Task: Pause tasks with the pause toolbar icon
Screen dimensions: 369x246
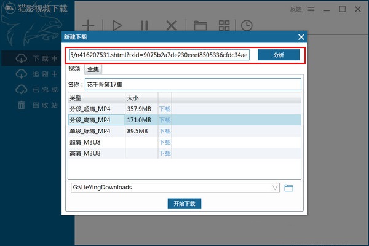Action: [145, 25]
